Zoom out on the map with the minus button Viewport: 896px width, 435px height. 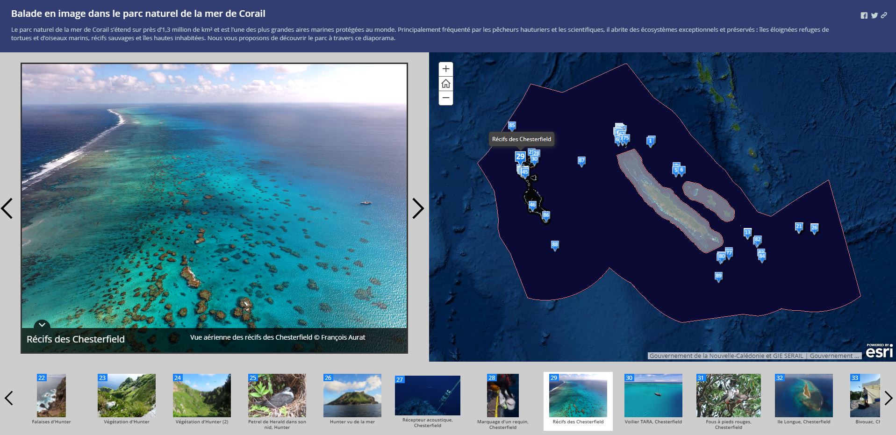click(445, 98)
